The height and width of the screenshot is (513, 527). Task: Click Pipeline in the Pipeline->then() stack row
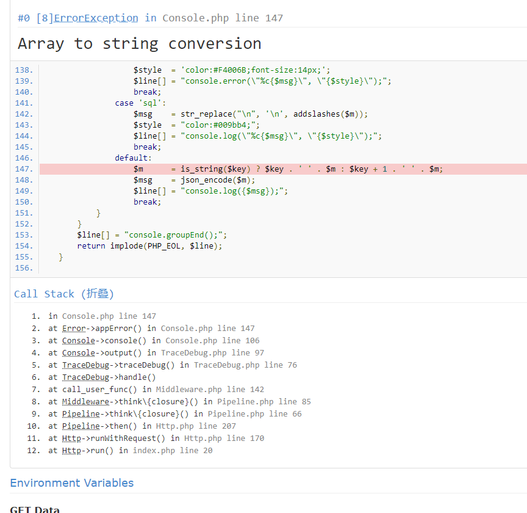click(x=81, y=426)
